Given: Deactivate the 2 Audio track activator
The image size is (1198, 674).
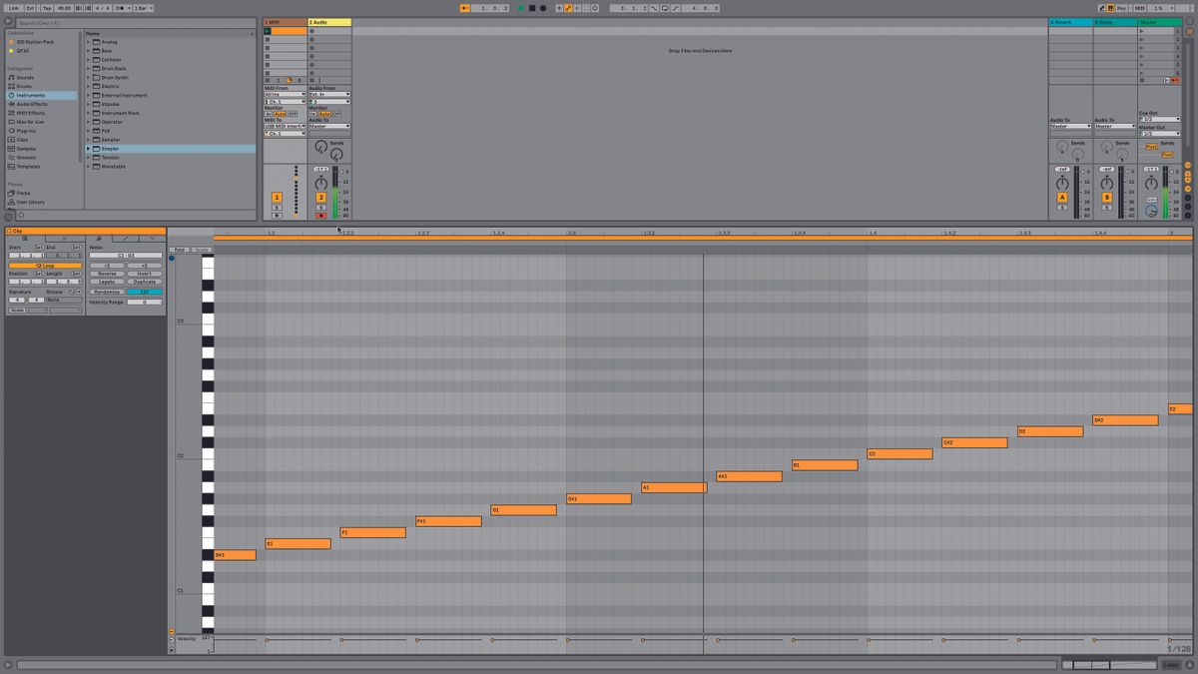Looking at the screenshot, I should click(321, 197).
